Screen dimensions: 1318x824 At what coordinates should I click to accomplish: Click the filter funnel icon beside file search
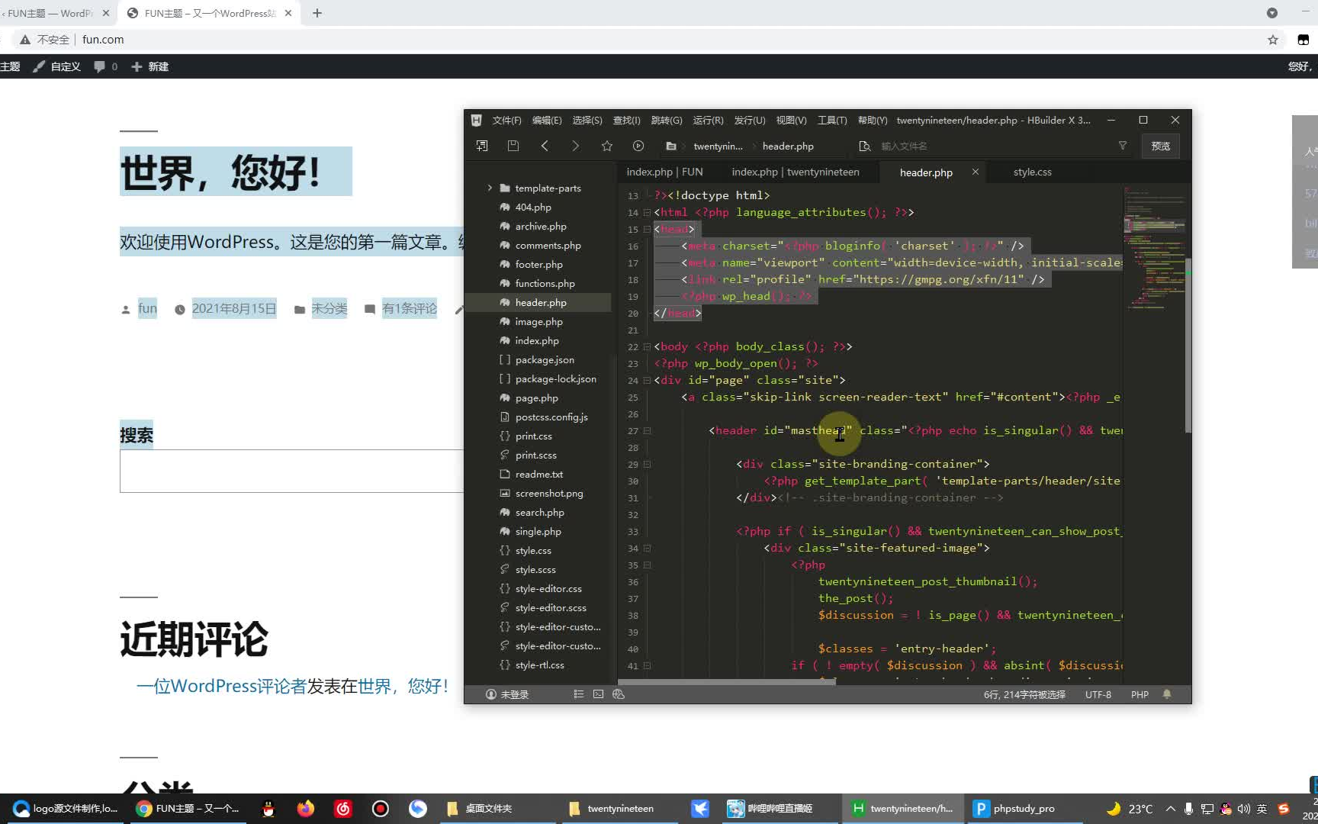click(1123, 146)
